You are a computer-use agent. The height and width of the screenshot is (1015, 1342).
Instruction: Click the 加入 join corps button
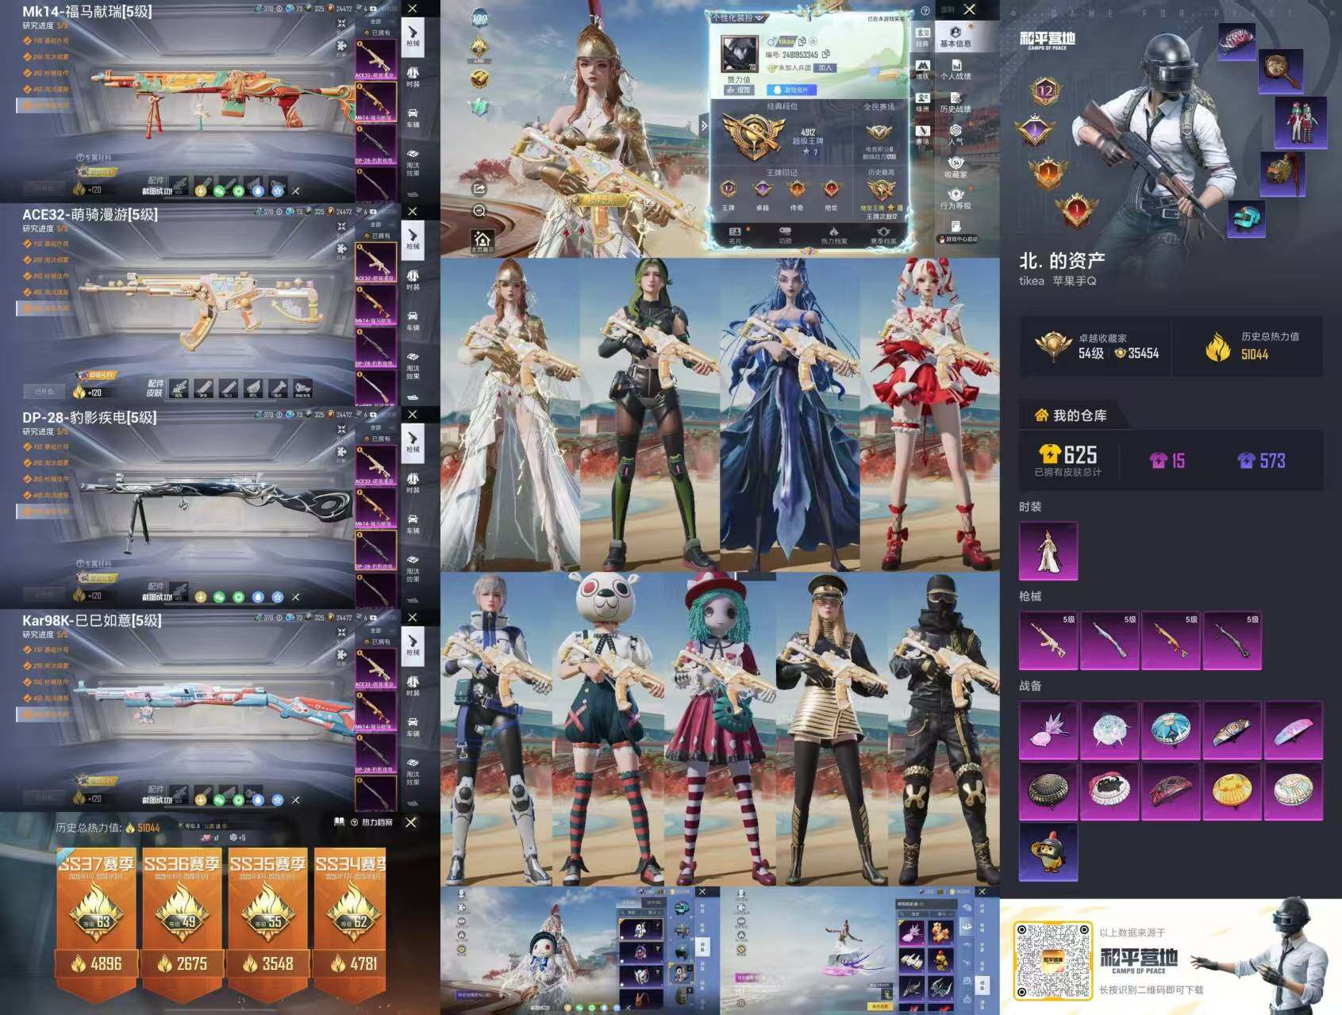pyautogui.click(x=825, y=68)
